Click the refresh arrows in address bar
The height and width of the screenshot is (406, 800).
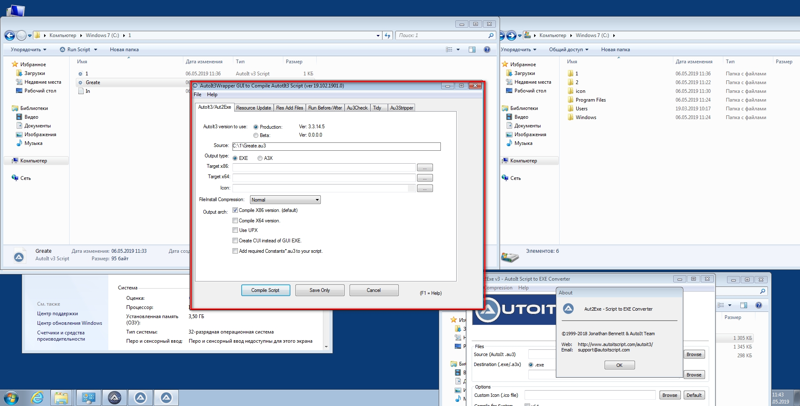(x=387, y=35)
